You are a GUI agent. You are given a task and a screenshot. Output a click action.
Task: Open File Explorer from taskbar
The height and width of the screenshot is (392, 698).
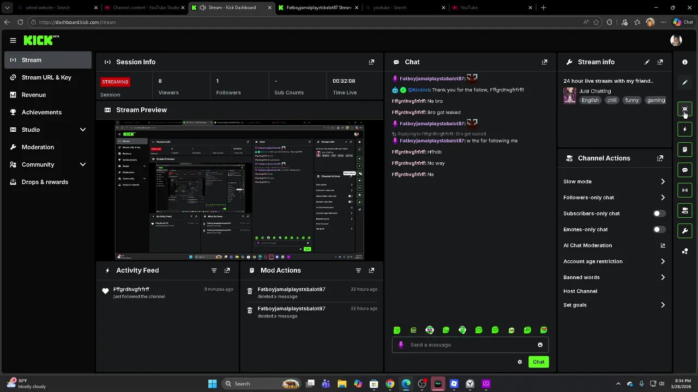342,384
